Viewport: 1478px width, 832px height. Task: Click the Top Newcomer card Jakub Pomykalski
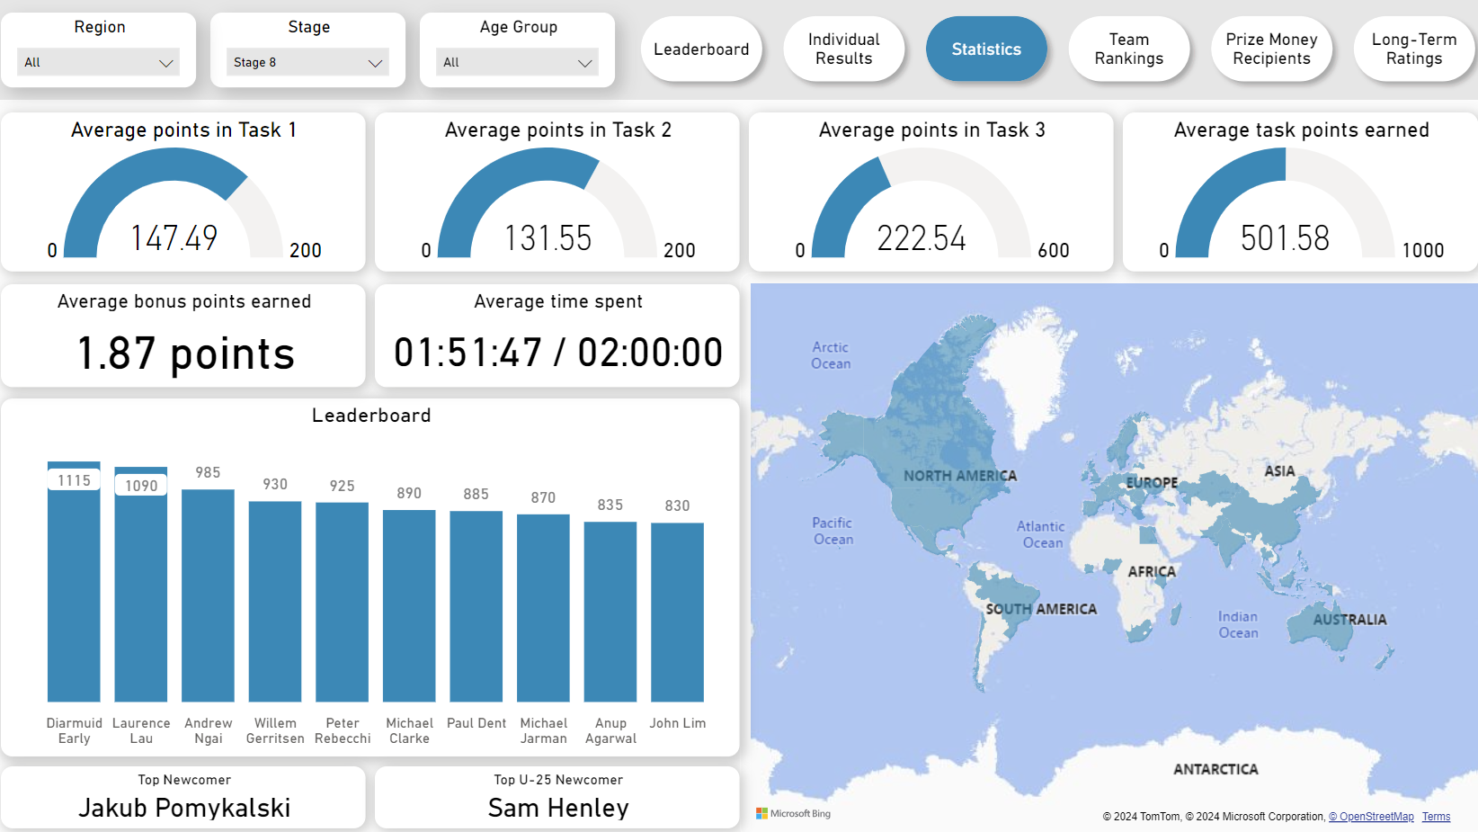point(183,797)
